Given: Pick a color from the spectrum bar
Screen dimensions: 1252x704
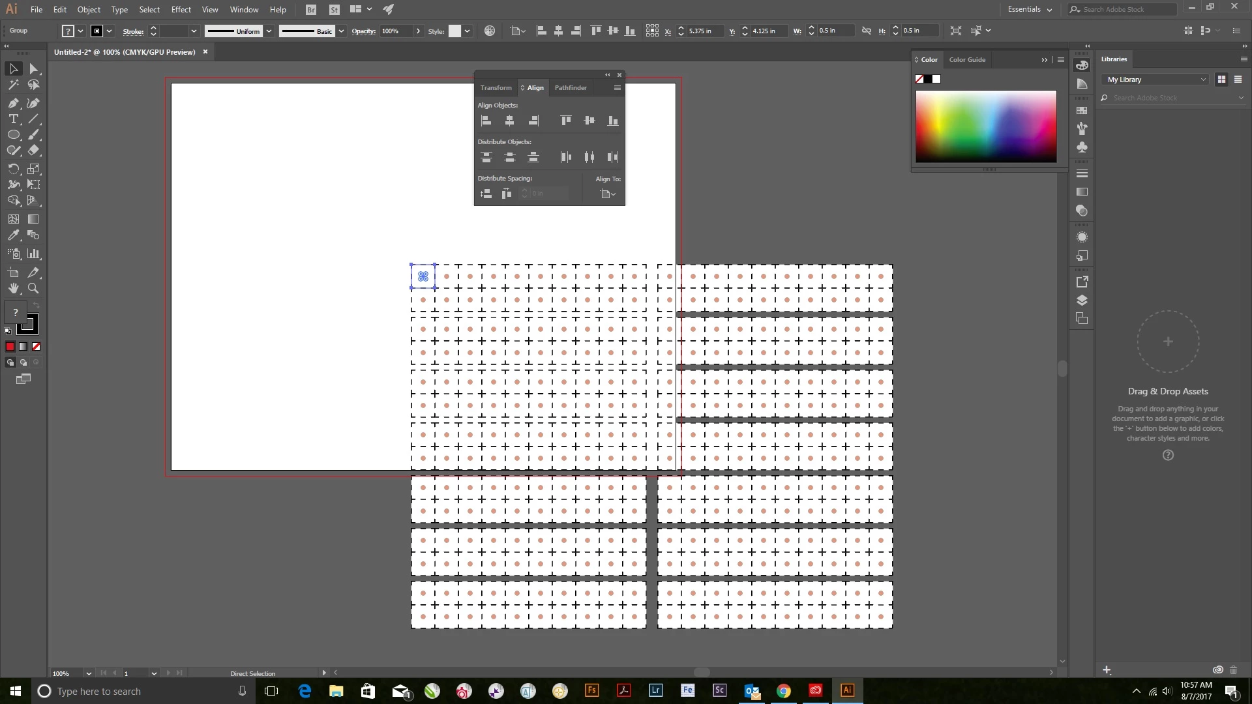Looking at the screenshot, I should click(x=985, y=126).
